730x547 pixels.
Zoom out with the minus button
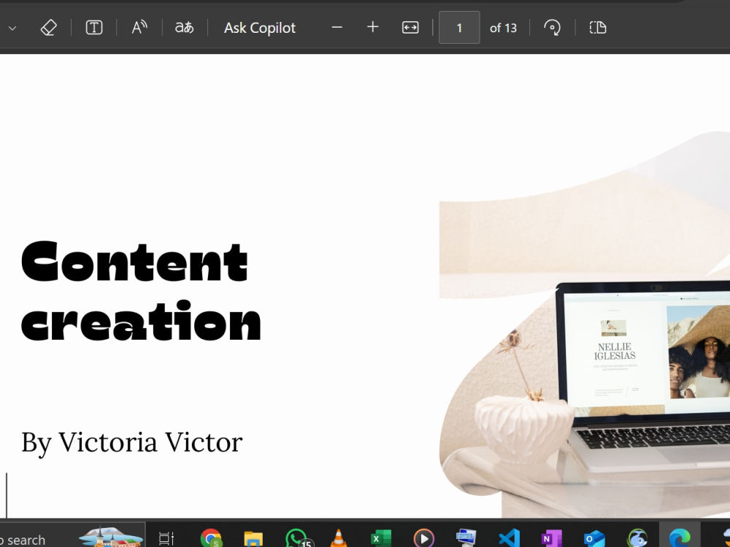[337, 28]
